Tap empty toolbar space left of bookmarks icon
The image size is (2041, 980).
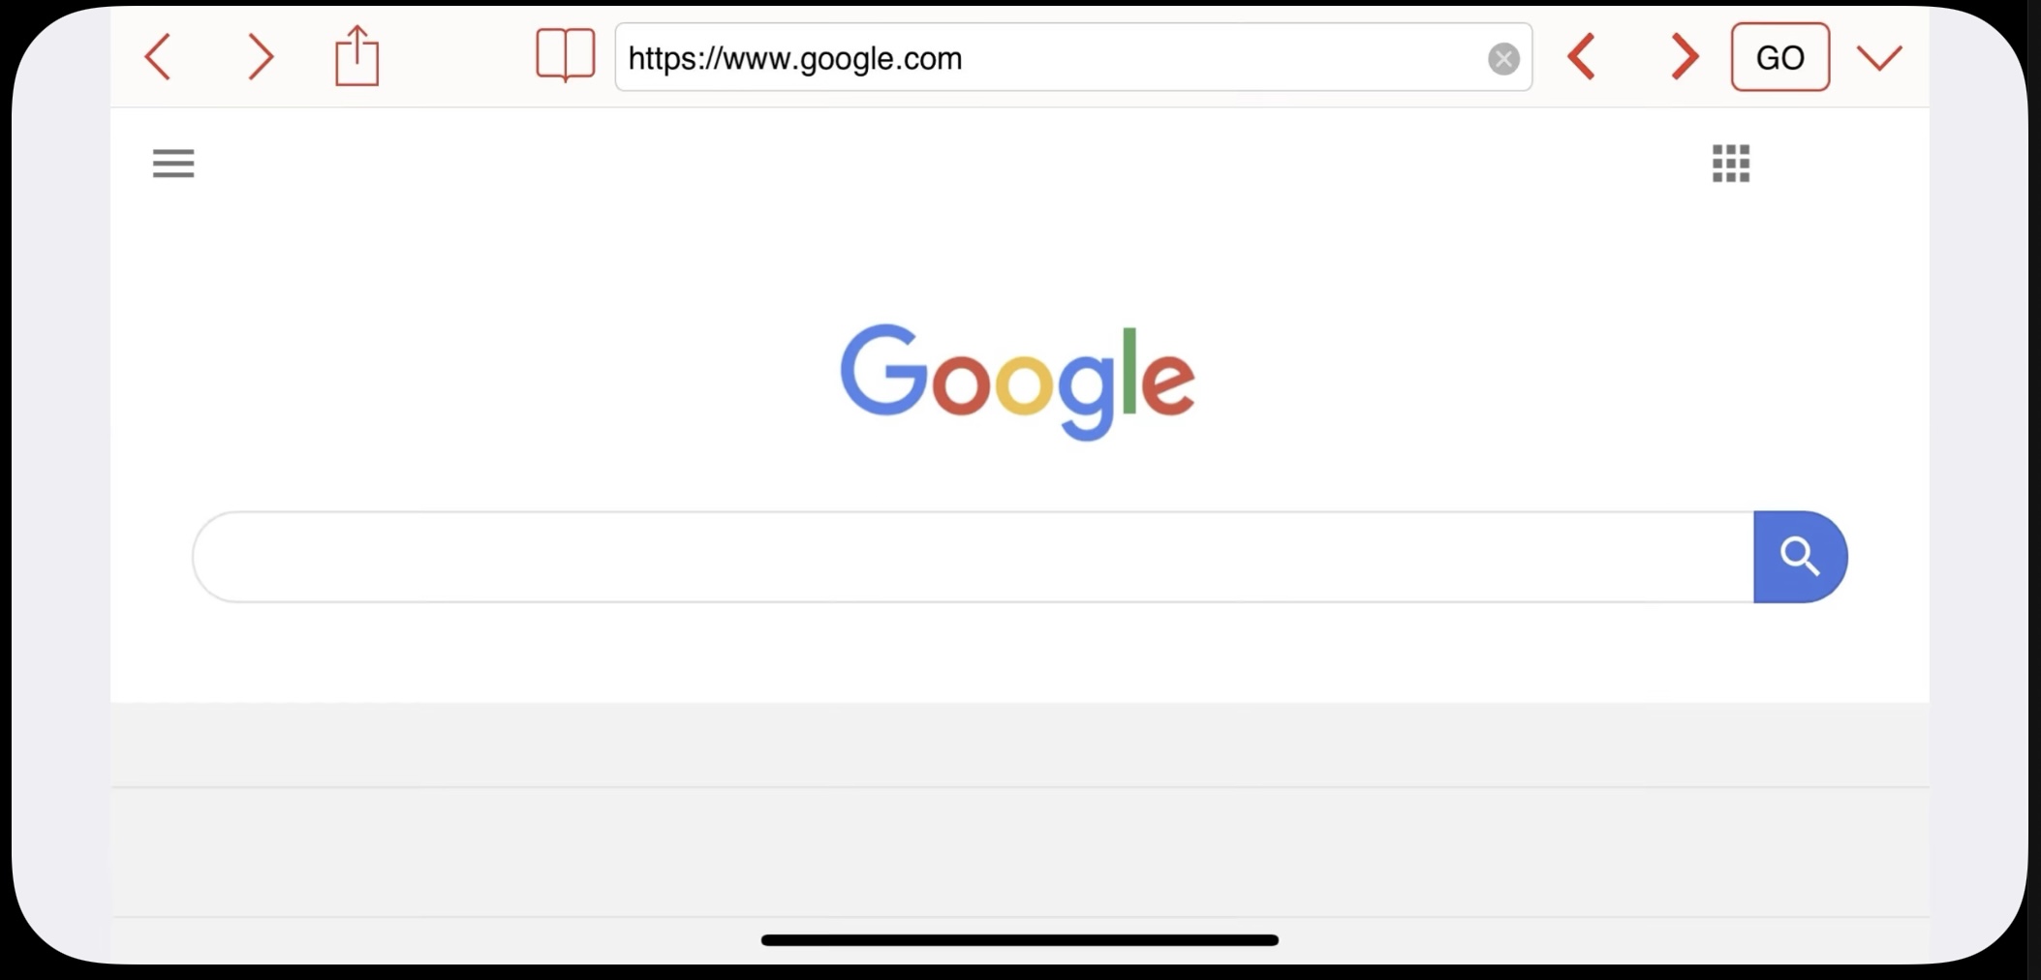tap(457, 56)
